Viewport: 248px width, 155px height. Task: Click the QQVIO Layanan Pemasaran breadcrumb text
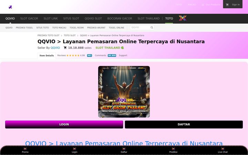coord(112,35)
